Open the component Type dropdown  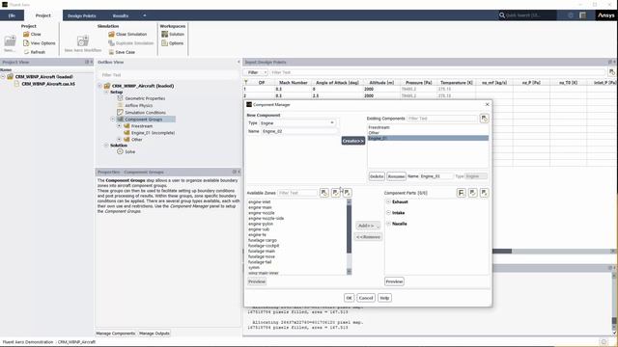[x=297, y=123]
